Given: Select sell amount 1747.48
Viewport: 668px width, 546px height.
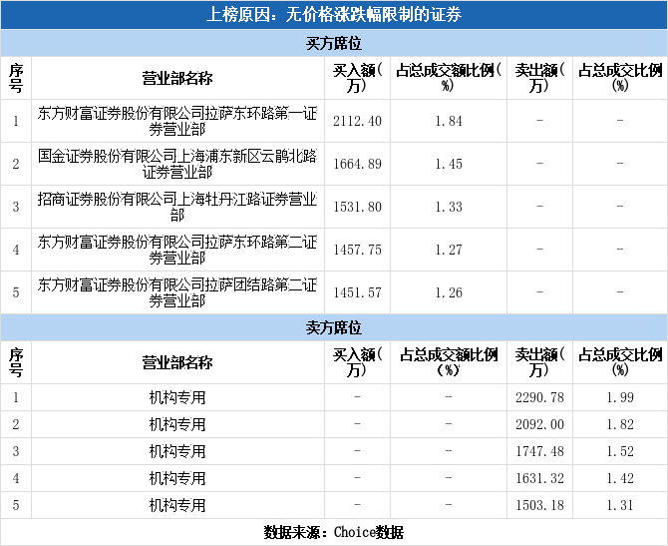Looking at the screenshot, I should click(x=539, y=451).
